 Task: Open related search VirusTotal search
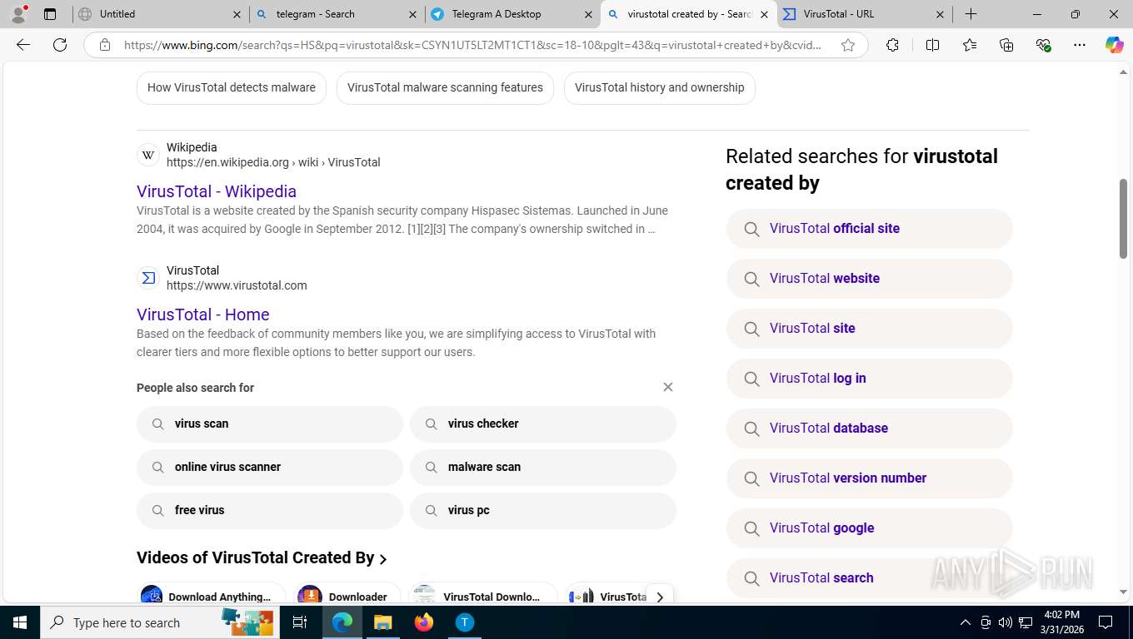click(x=870, y=578)
